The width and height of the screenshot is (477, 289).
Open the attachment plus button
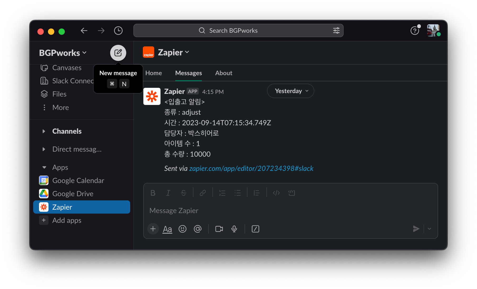[153, 229]
